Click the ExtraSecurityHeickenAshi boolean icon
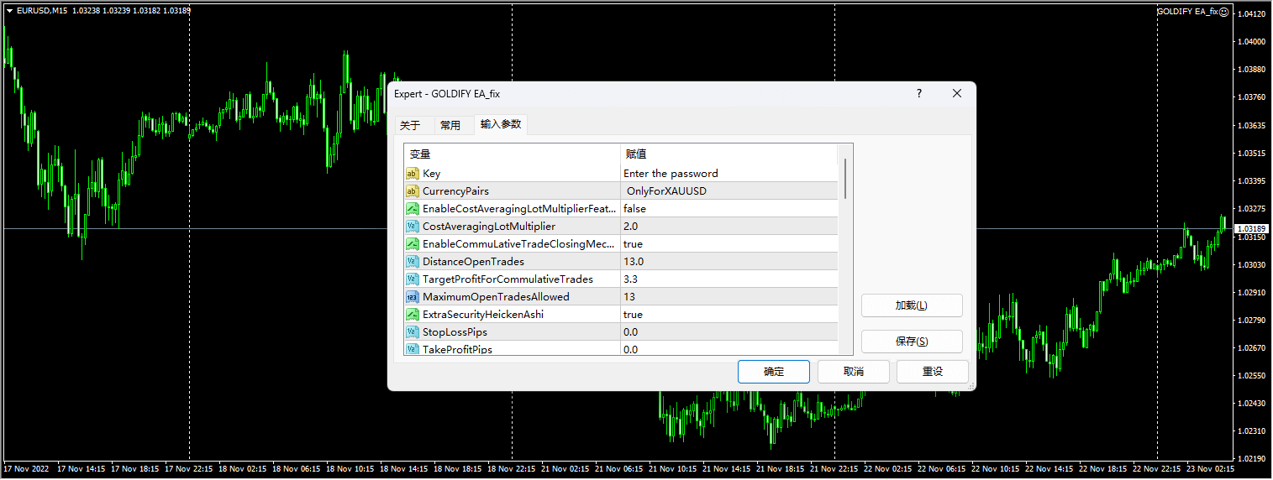This screenshot has height=480, width=1273. [x=413, y=315]
